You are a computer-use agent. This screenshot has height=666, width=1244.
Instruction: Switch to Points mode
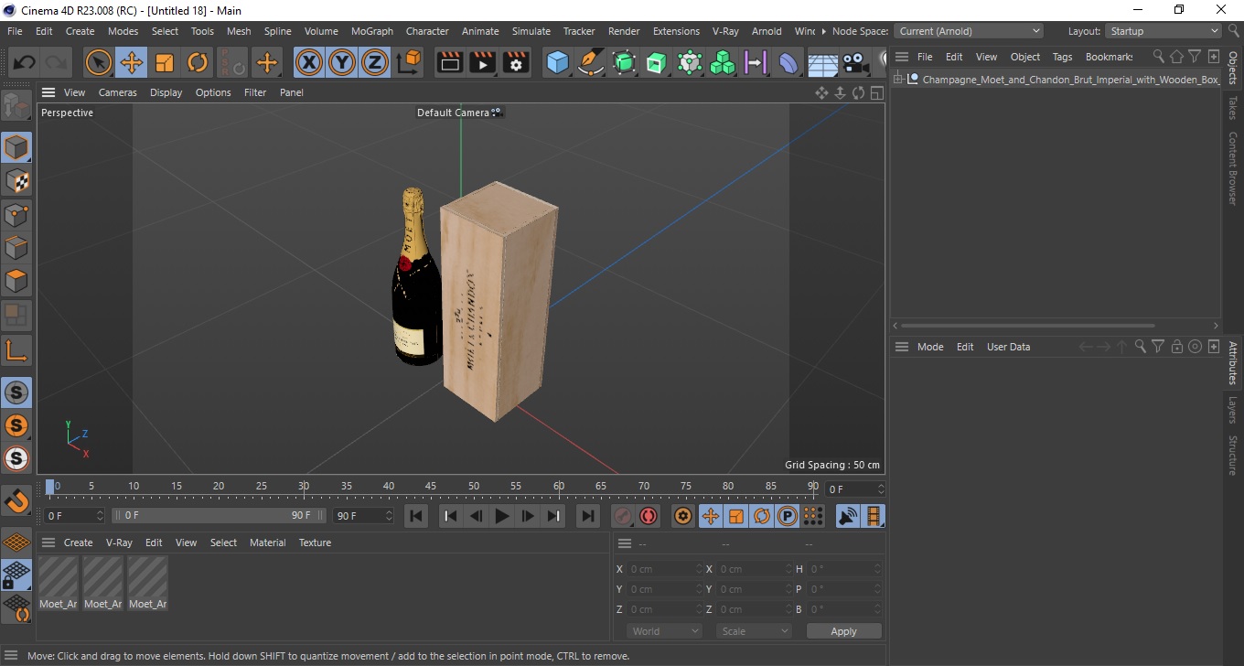(x=16, y=215)
